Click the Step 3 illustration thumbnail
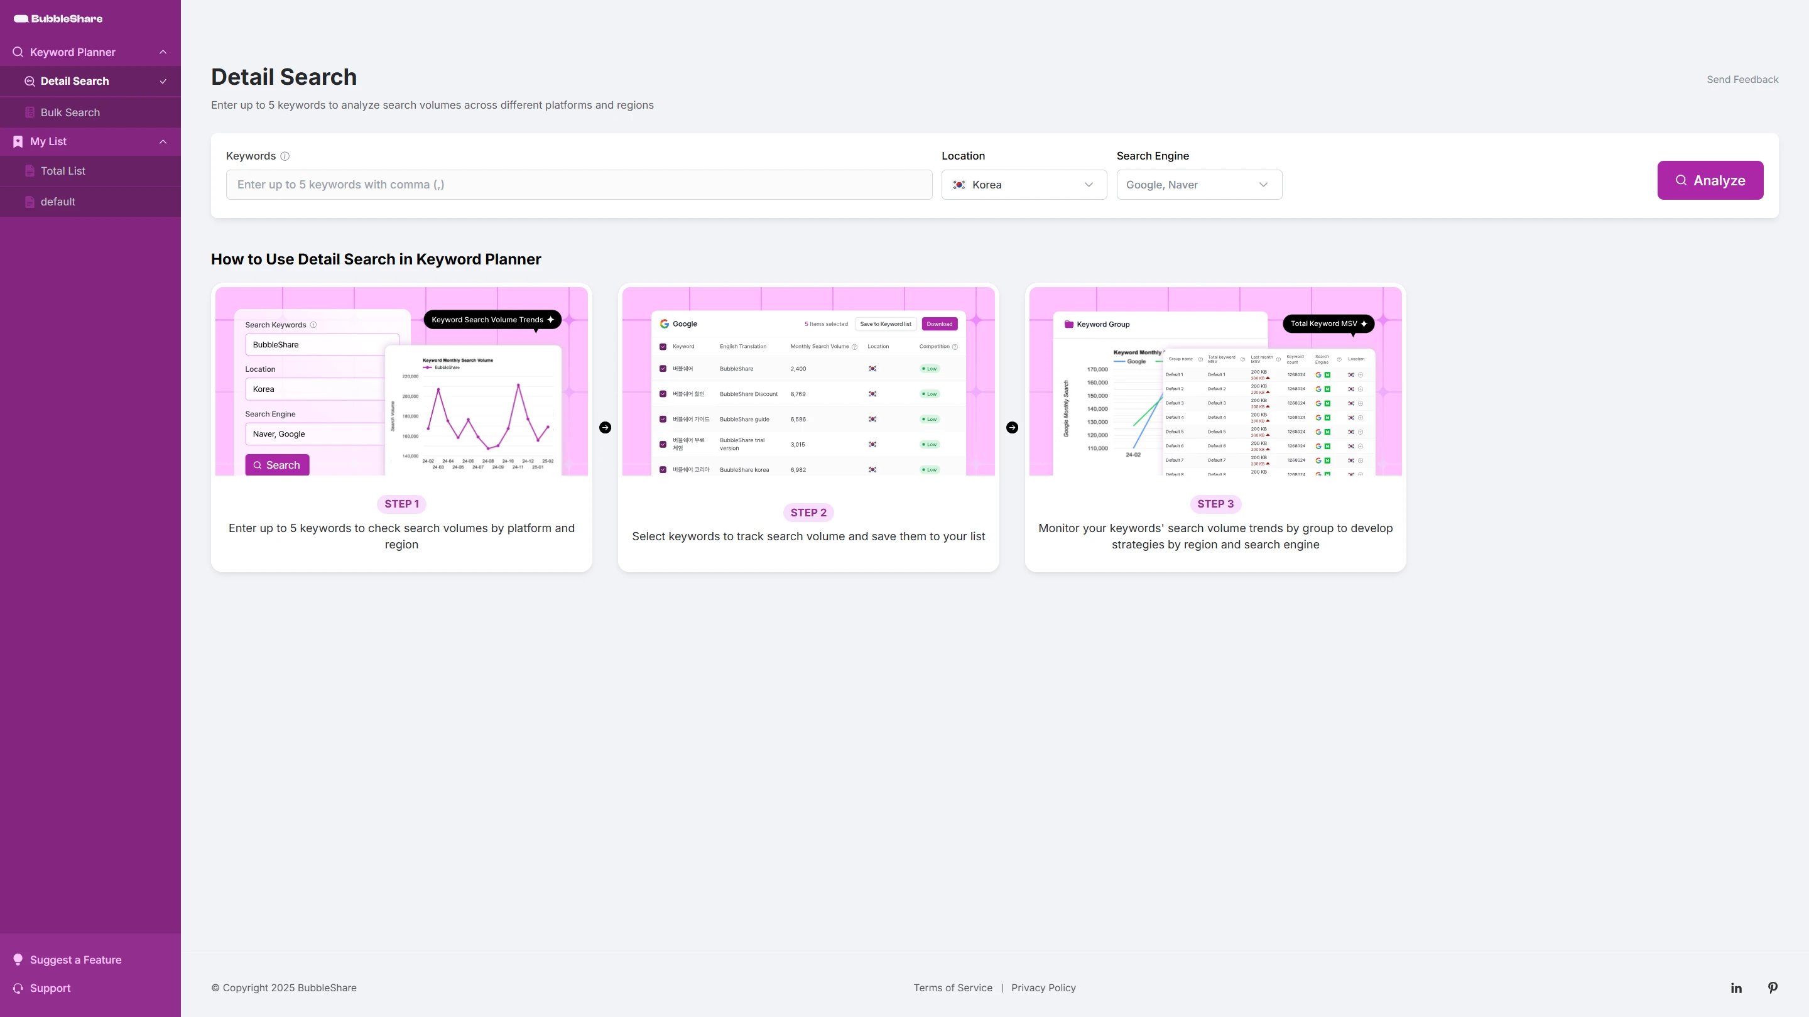Screen dimensions: 1809x1017 point(1215,381)
